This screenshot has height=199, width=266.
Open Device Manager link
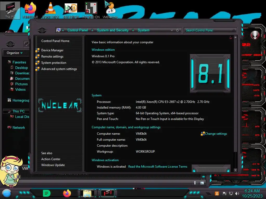tap(52, 50)
